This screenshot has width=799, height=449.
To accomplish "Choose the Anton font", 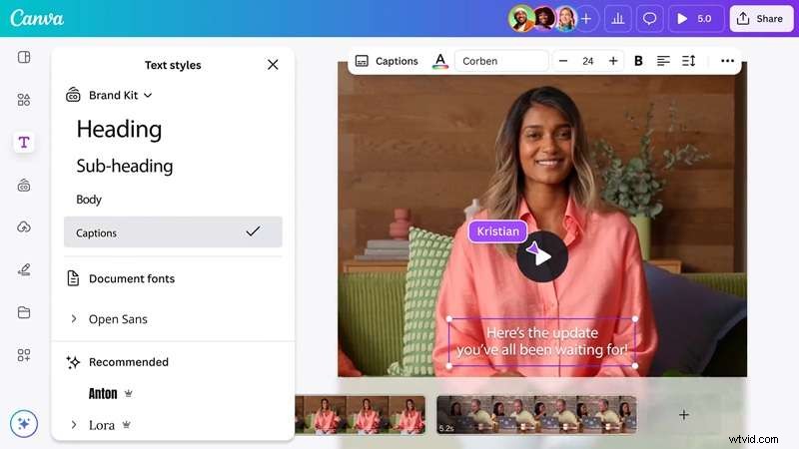I will (x=103, y=393).
